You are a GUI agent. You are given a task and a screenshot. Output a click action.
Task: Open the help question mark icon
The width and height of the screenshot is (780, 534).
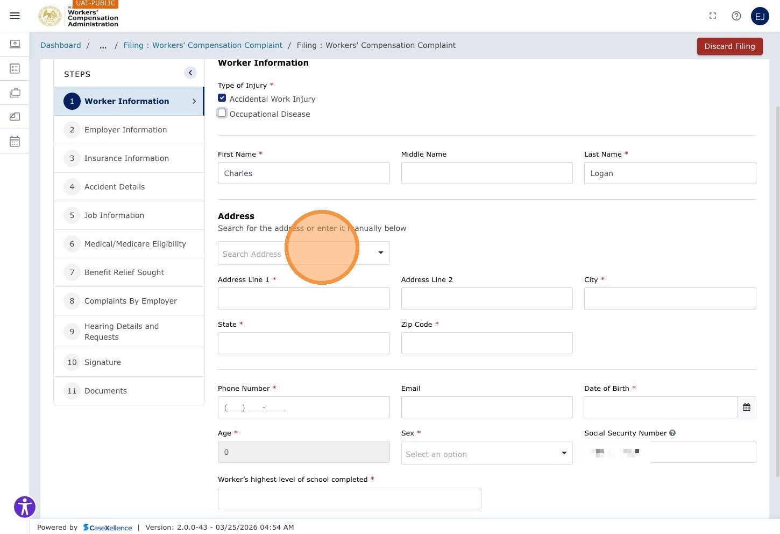click(736, 16)
